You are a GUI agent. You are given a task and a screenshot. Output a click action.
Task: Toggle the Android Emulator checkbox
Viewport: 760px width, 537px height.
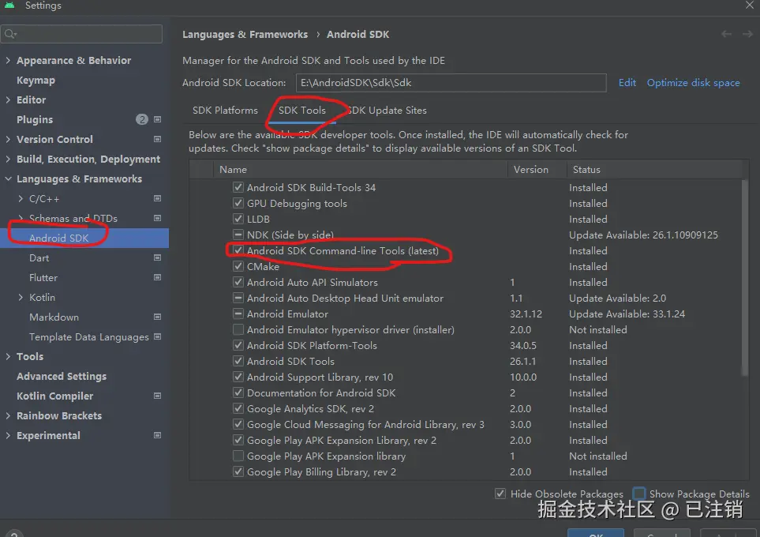click(238, 314)
